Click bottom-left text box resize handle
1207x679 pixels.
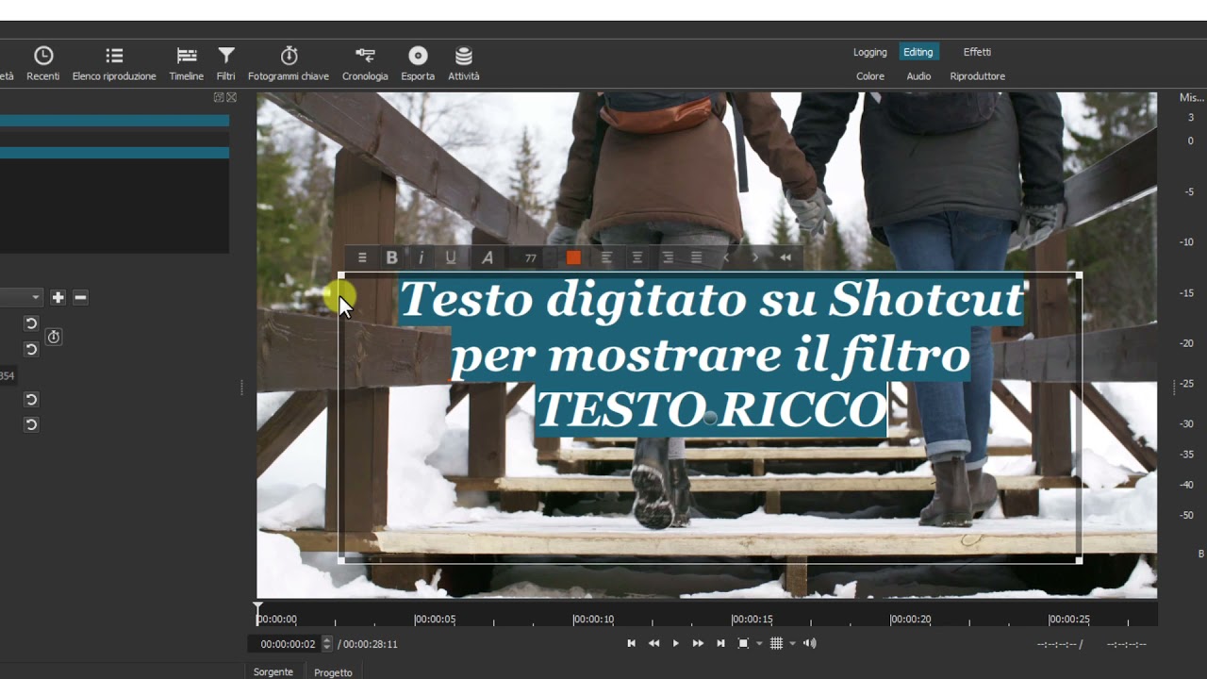click(341, 560)
